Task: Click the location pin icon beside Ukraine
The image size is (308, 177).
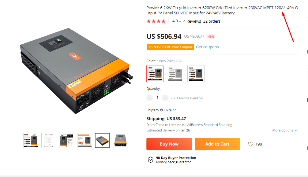Action: 161,110
